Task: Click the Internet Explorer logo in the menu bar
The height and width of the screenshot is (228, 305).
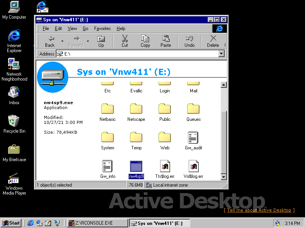Action: pyautogui.click(x=220, y=28)
